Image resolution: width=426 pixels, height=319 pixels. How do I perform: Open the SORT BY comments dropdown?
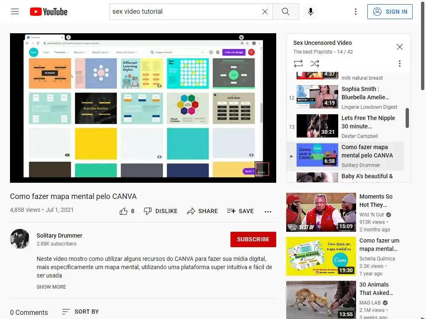[80, 312]
